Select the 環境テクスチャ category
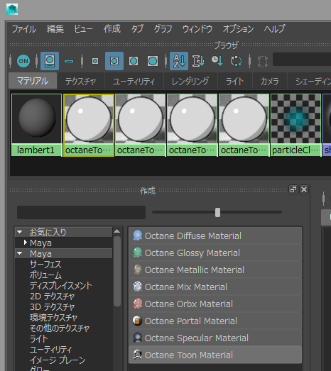 (53, 318)
